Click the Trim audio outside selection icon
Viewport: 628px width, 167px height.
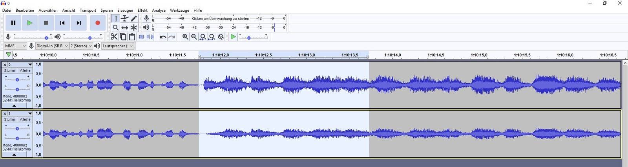click(x=141, y=37)
